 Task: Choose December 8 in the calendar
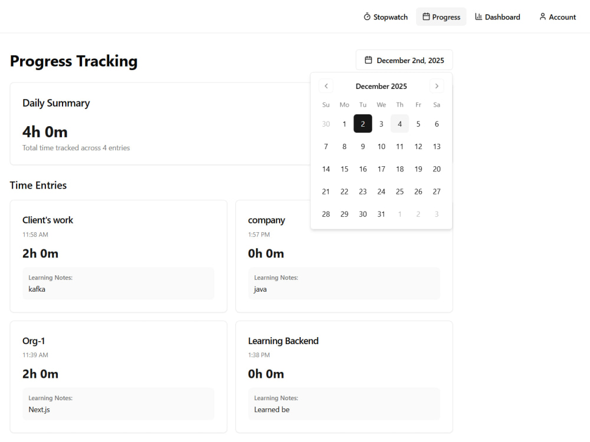tap(345, 146)
